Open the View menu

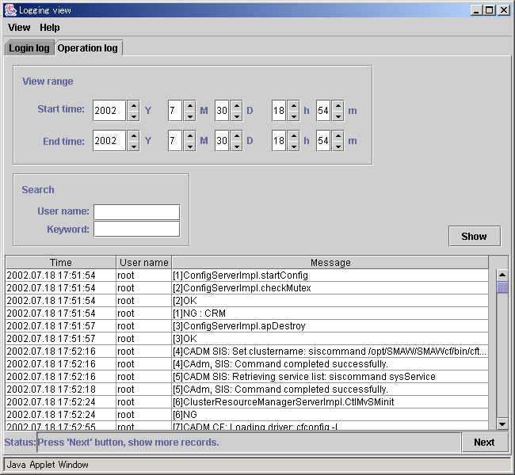pyautogui.click(x=19, y=28)
